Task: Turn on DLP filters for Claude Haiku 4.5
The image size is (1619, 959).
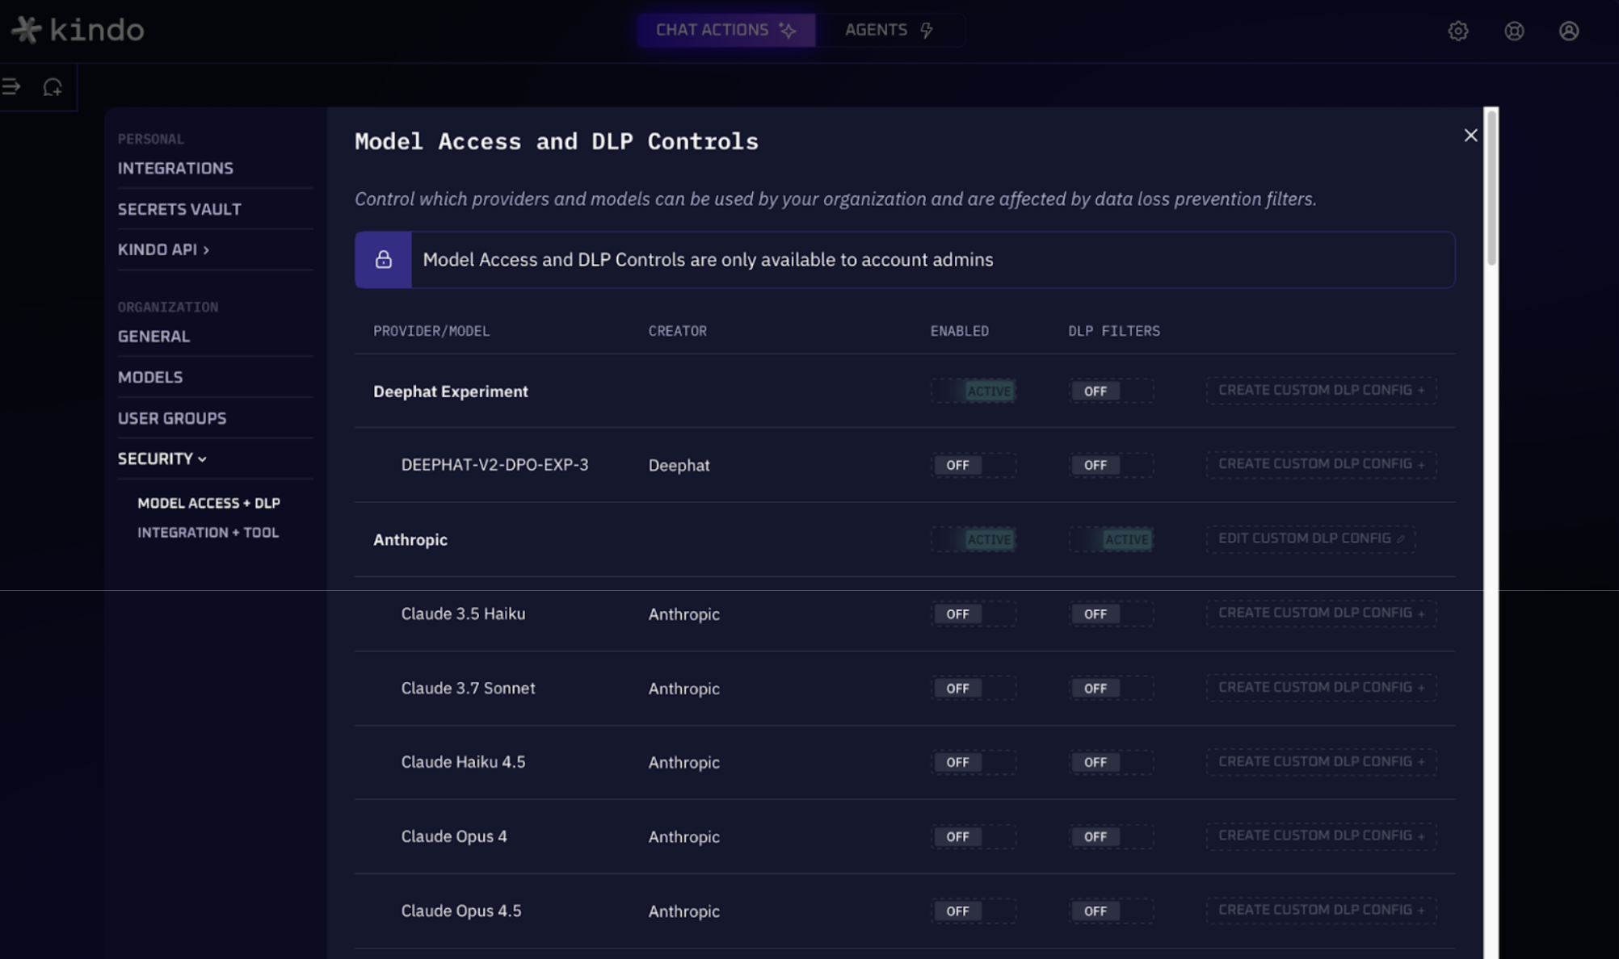Action: 1111,762
